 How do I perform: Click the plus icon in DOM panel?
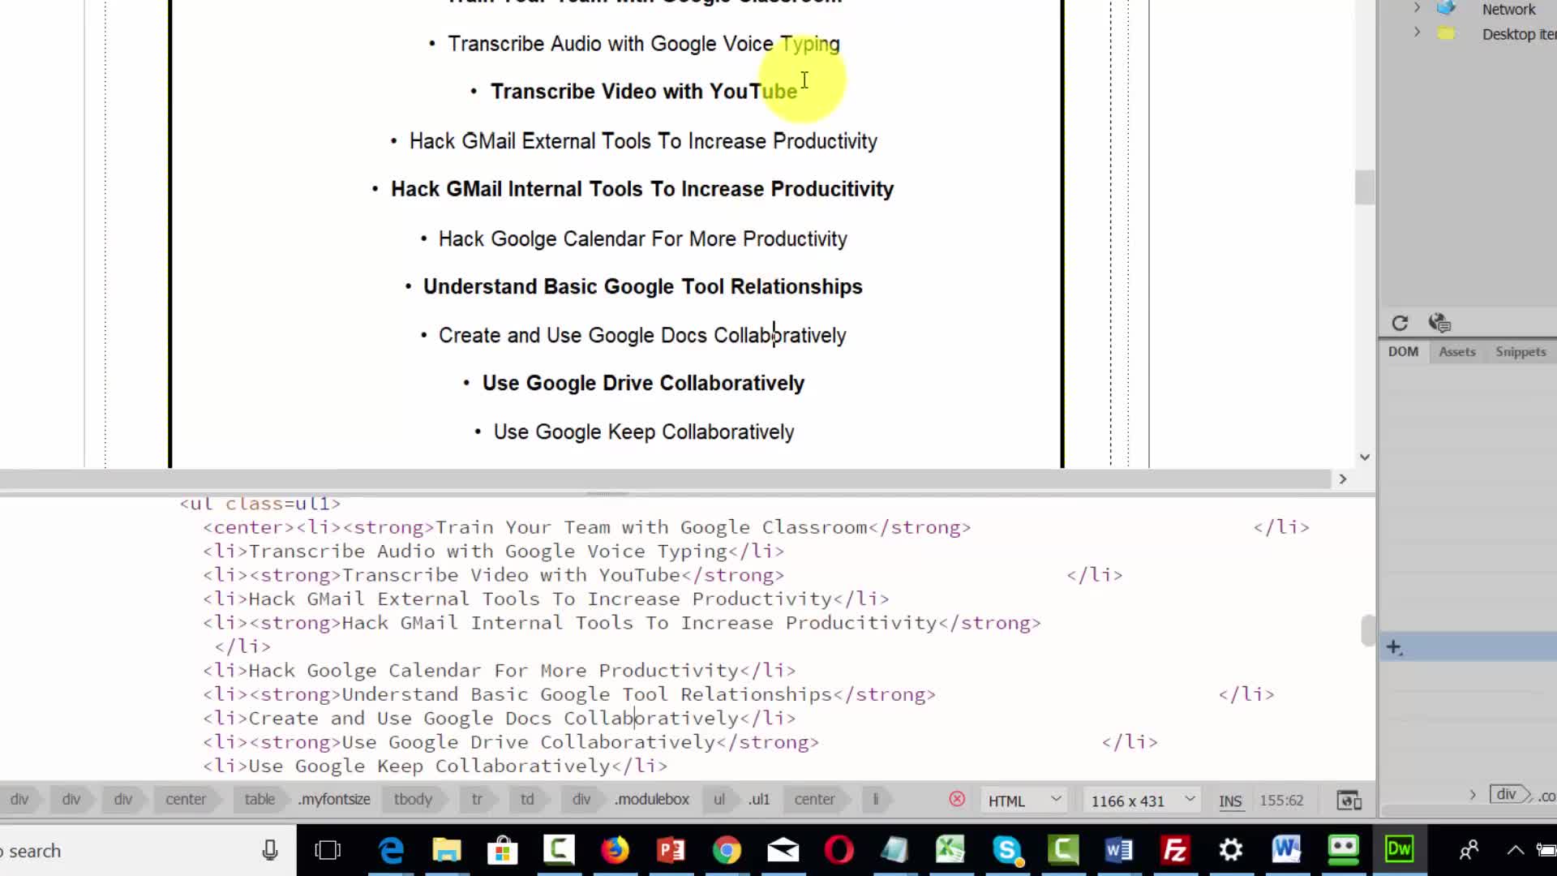tap(1394, 647)
